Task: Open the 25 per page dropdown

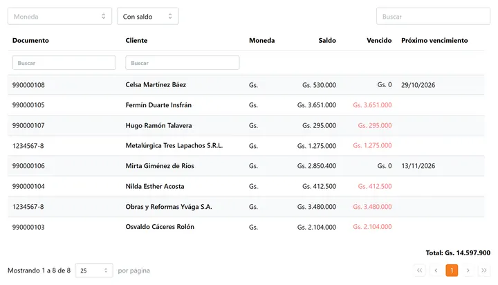Action: pyautogui.click(x=94, y=270)
